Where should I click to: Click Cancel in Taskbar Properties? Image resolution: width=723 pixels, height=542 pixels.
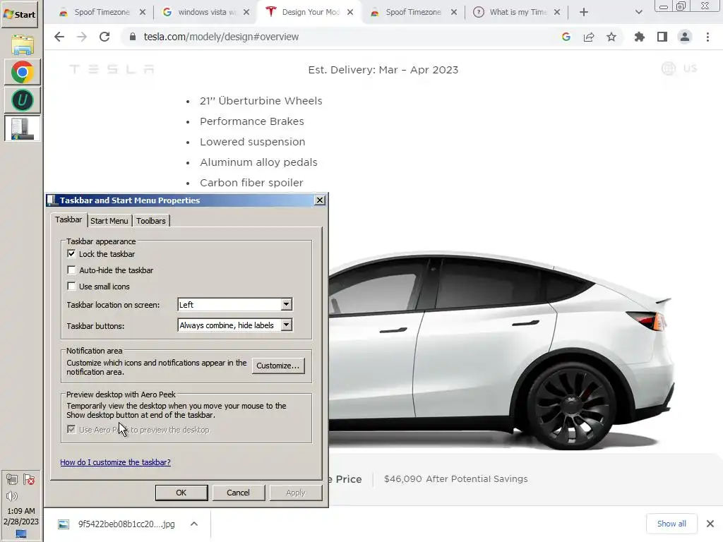click(238, 493)
